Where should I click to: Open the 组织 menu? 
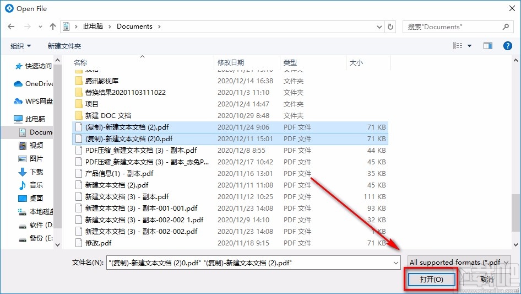(x=20, y=46)
